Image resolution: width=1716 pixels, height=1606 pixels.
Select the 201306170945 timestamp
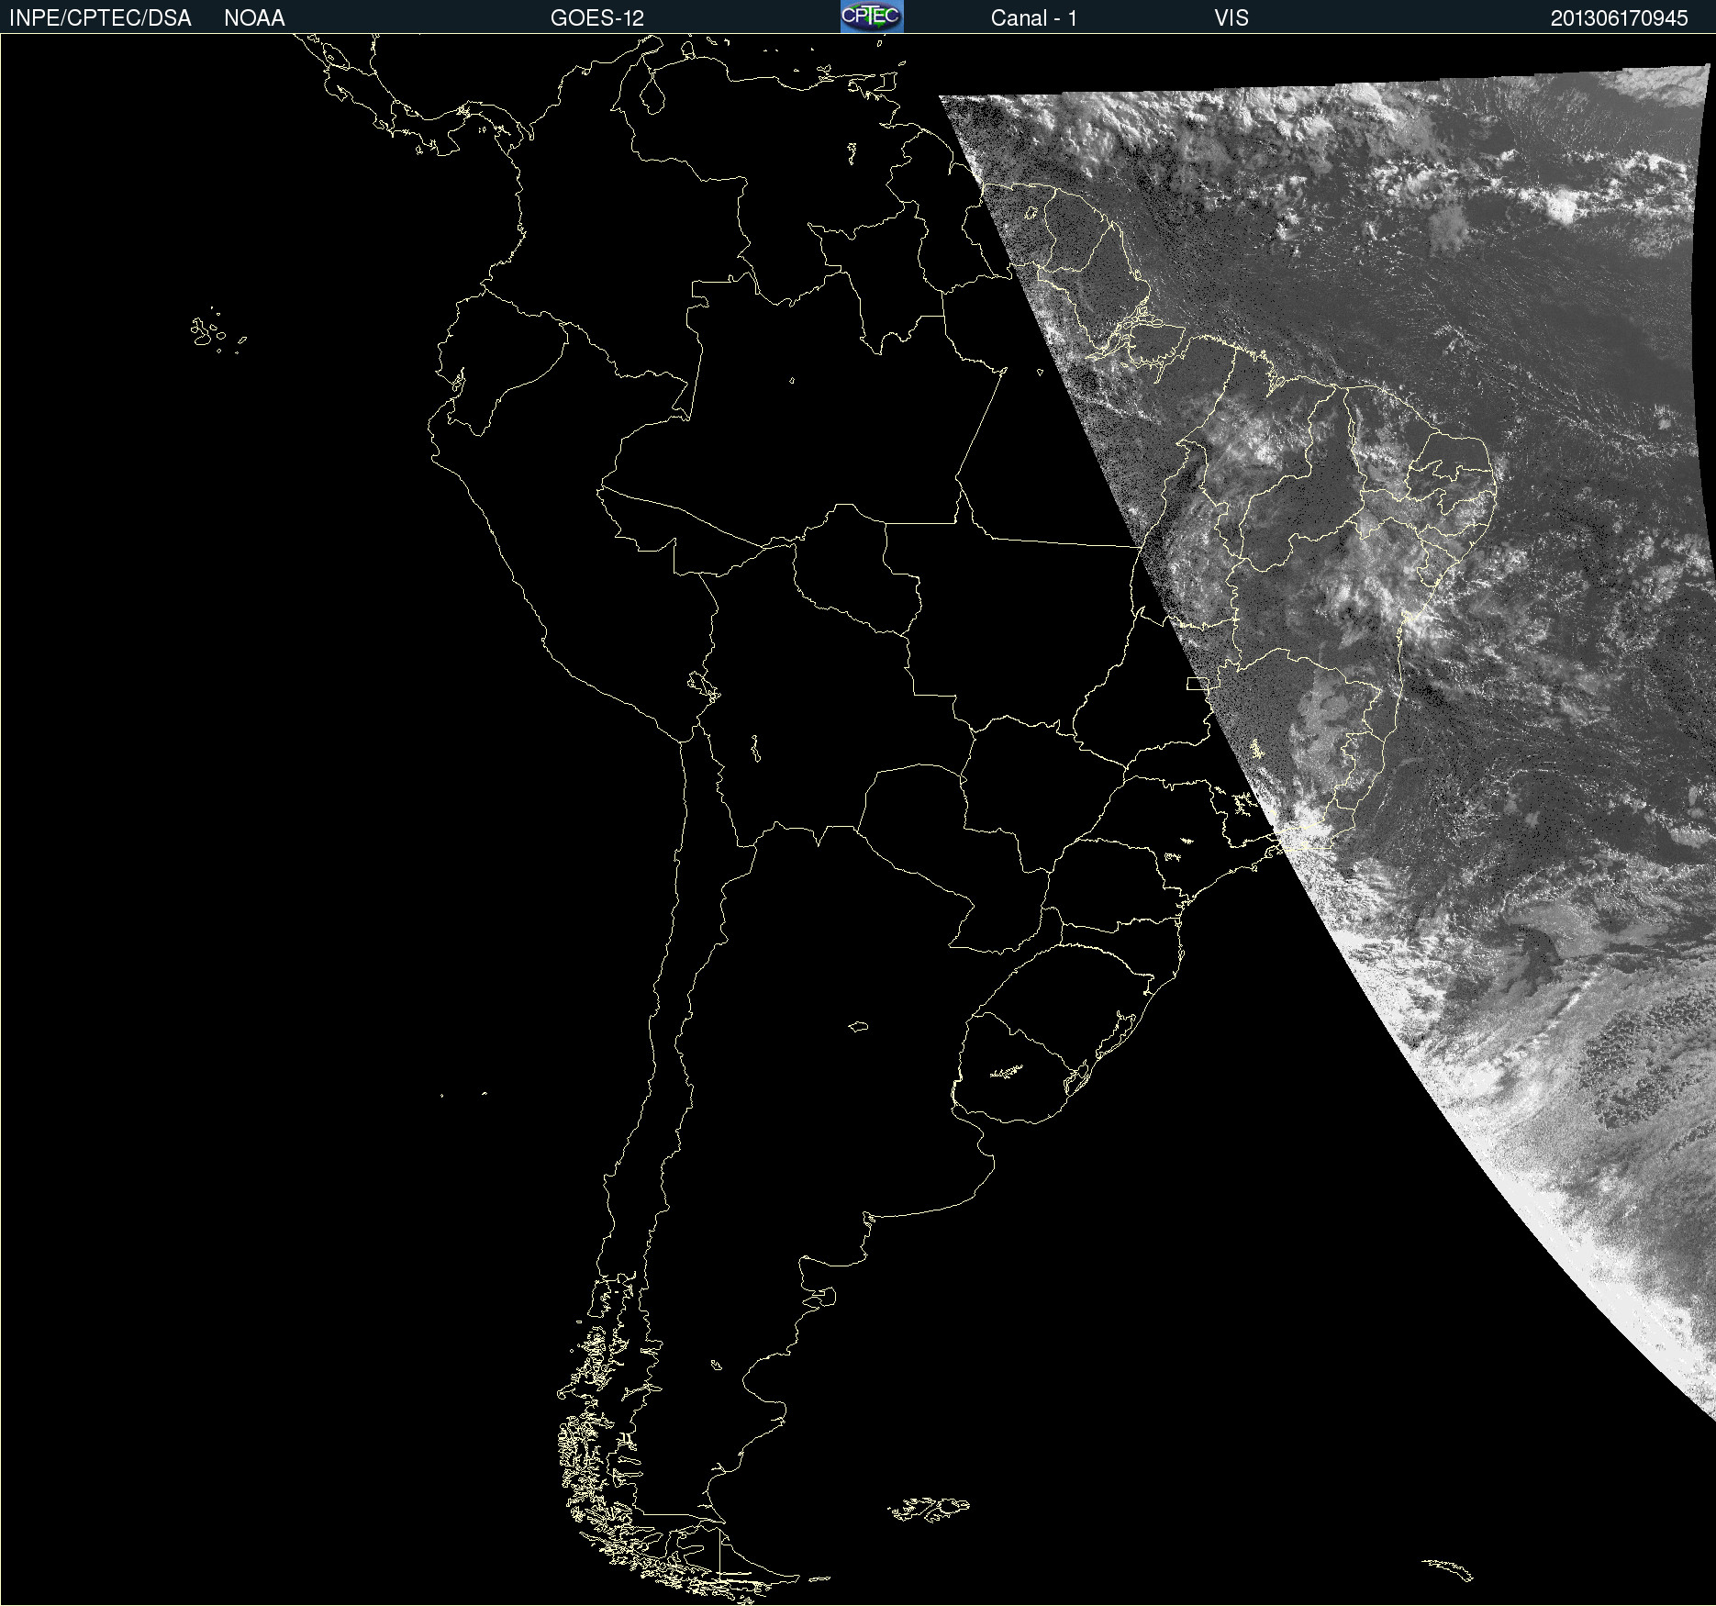coord(1620,18)
